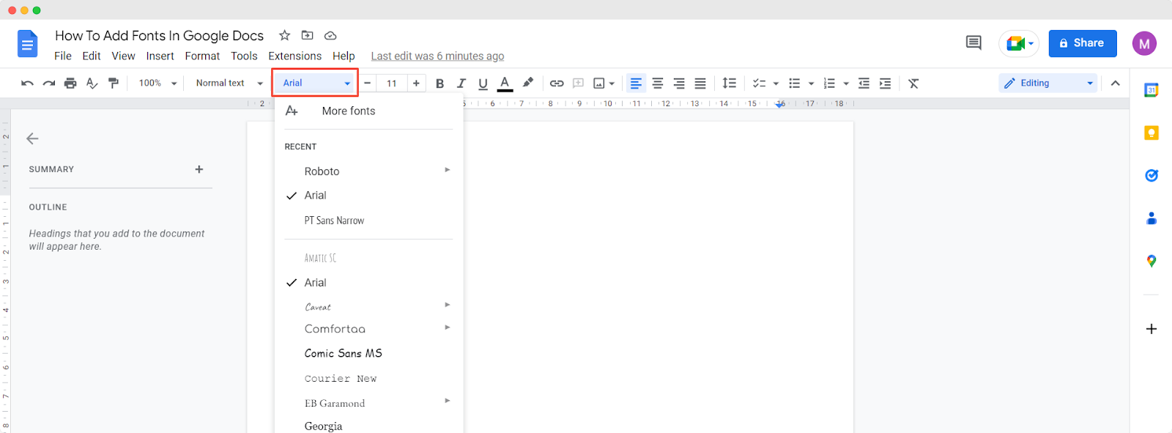The image size is (1172, 433).
Task: Click the Checklist icon
Action: pos(760,84)
